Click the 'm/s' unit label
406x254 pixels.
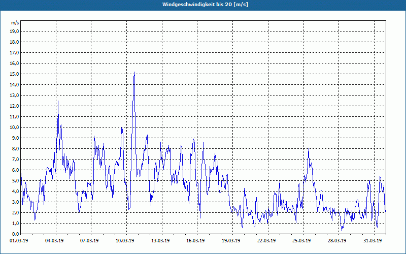[15, 23]
